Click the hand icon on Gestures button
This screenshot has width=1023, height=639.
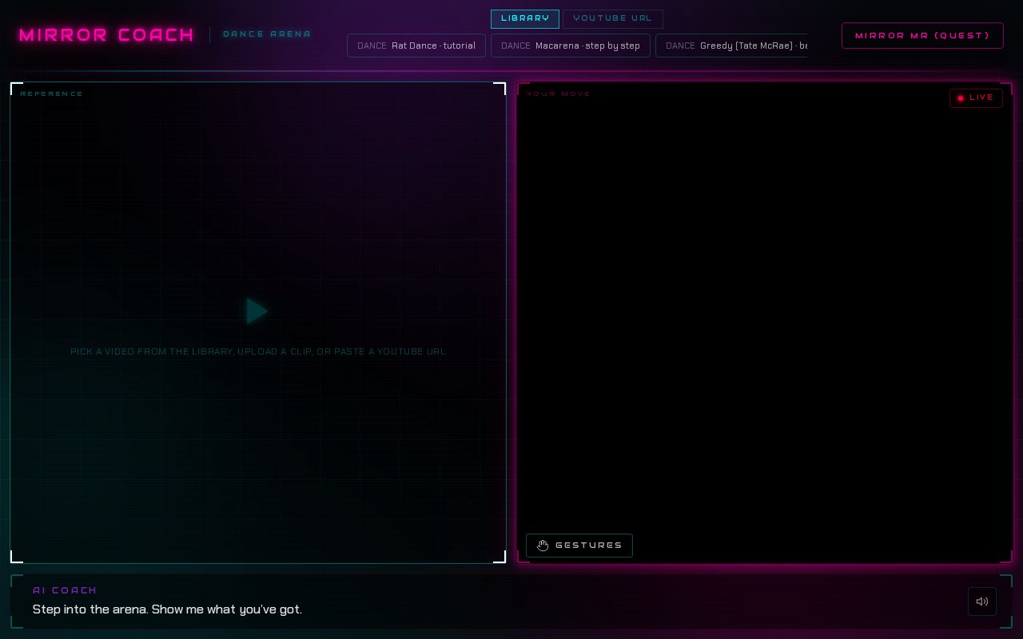(543, 546)
